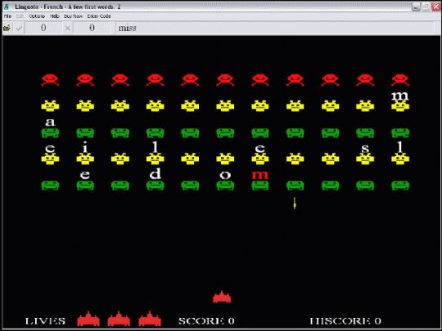Open the Help menu
Image resolution: width=442 pixels, height=331 pixels.
(x=55, y=16)
